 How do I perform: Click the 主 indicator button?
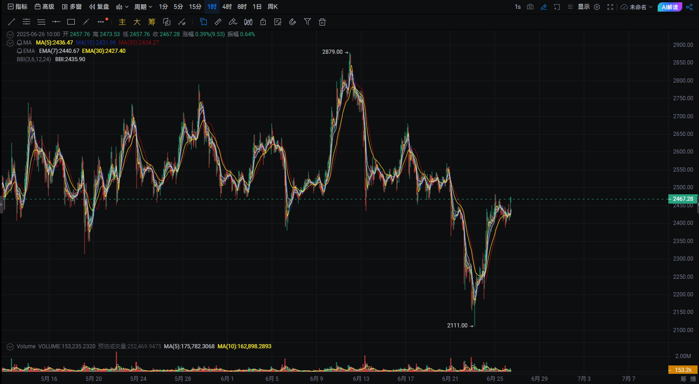click(x=122, y=22)
